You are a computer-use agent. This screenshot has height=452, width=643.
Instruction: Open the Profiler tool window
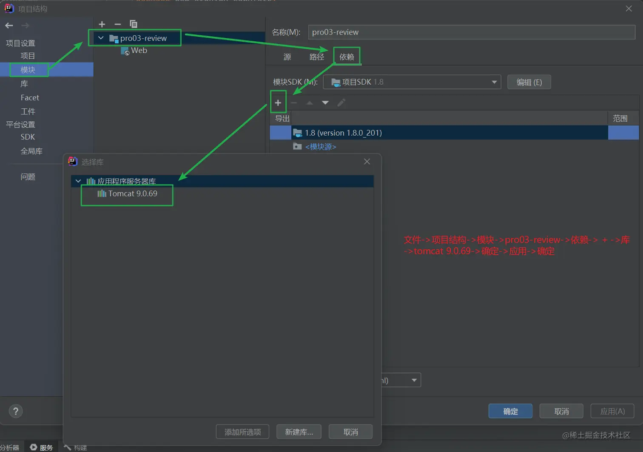coord(9,447)
